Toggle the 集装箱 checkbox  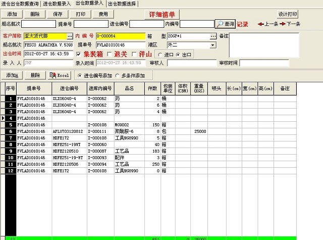point(78,54)
